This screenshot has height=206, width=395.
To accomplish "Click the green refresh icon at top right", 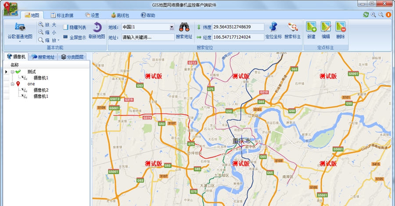I will click(366, 14).
